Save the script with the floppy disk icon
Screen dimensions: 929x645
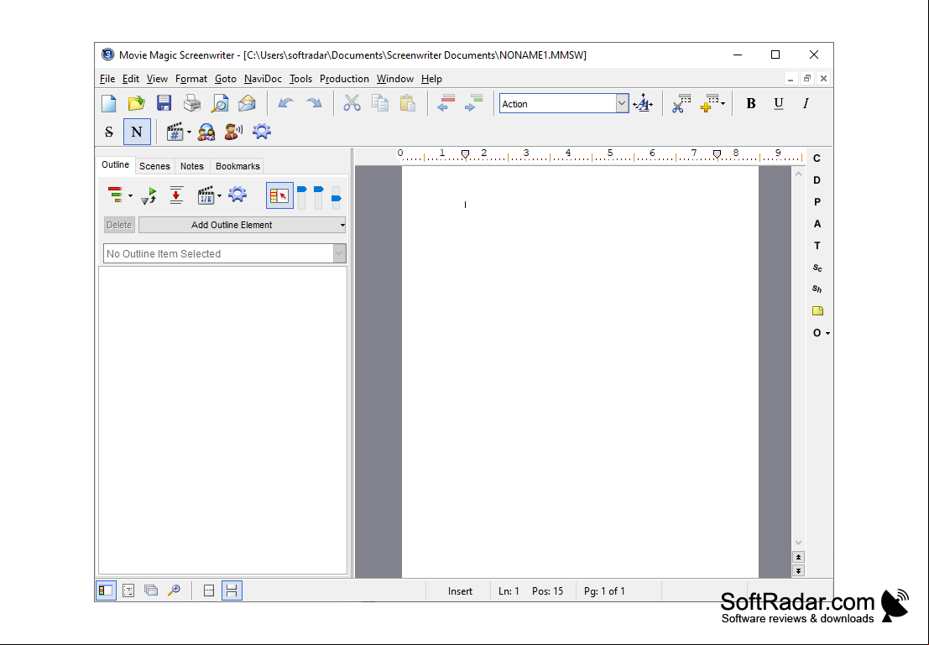164,104
